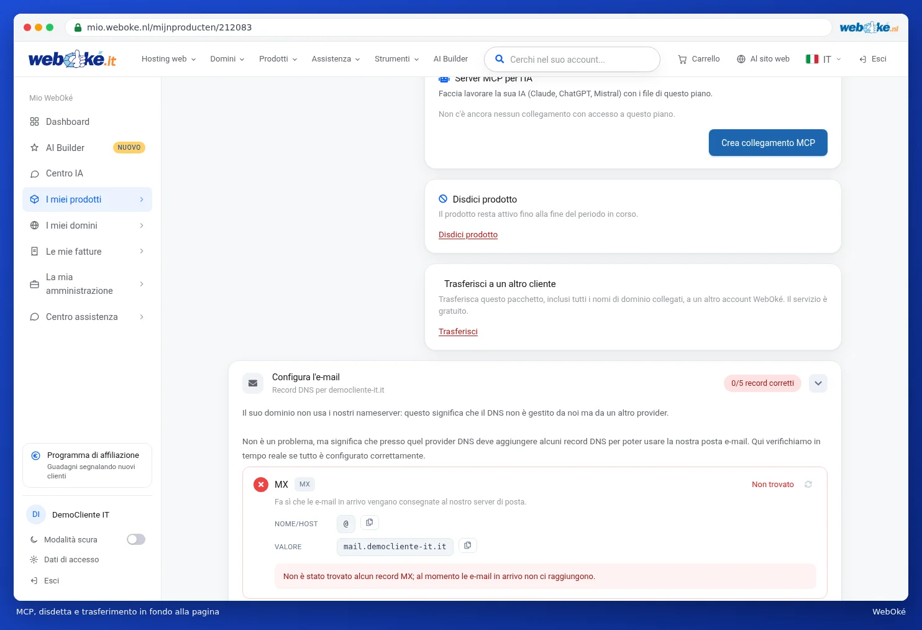
Task: Copy the mail.democliente-it.it value
Action: pyautogui.click(x=468, y=546)
